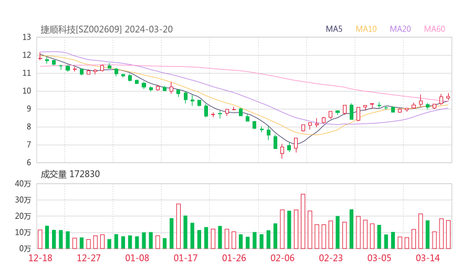This screenshot has height=272, width=458.
Task: Click the MA10 legend label
Action: tap(366, 29)
